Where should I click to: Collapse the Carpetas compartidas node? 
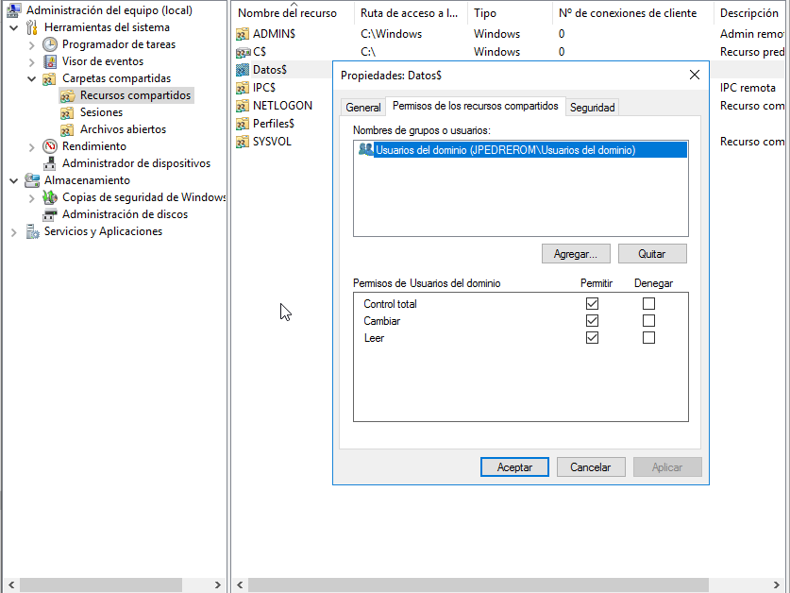coord(31,78)
